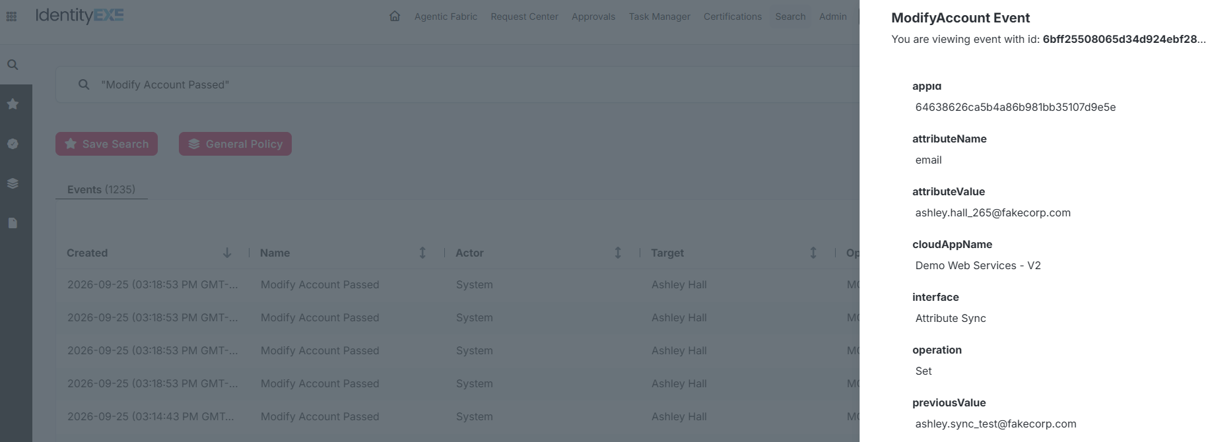The image size is (1208, 442).
Task: Sort the Target column
Action: click(x=813, y=253)
